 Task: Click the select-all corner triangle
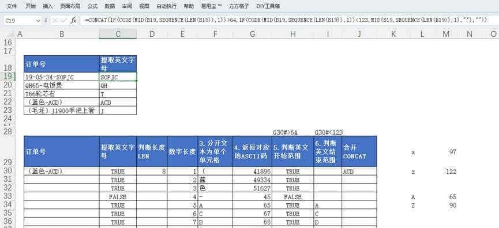point(10,33)
